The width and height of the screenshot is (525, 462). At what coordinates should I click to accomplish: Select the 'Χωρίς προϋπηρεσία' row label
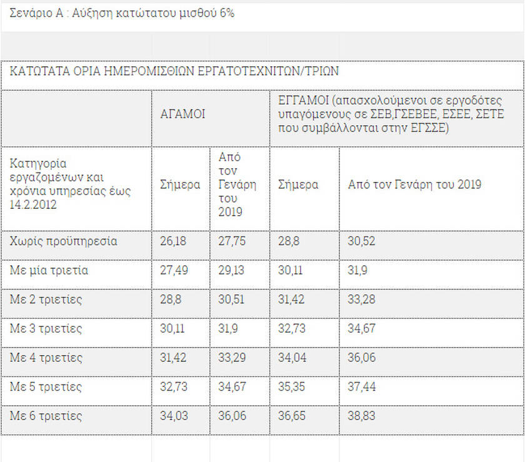(63, 241)
